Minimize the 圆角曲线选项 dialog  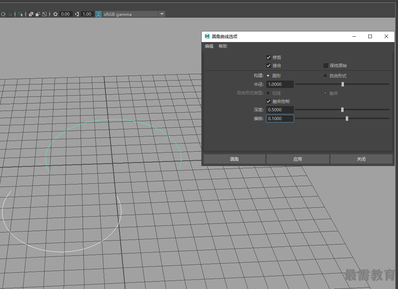coord(354,37)
